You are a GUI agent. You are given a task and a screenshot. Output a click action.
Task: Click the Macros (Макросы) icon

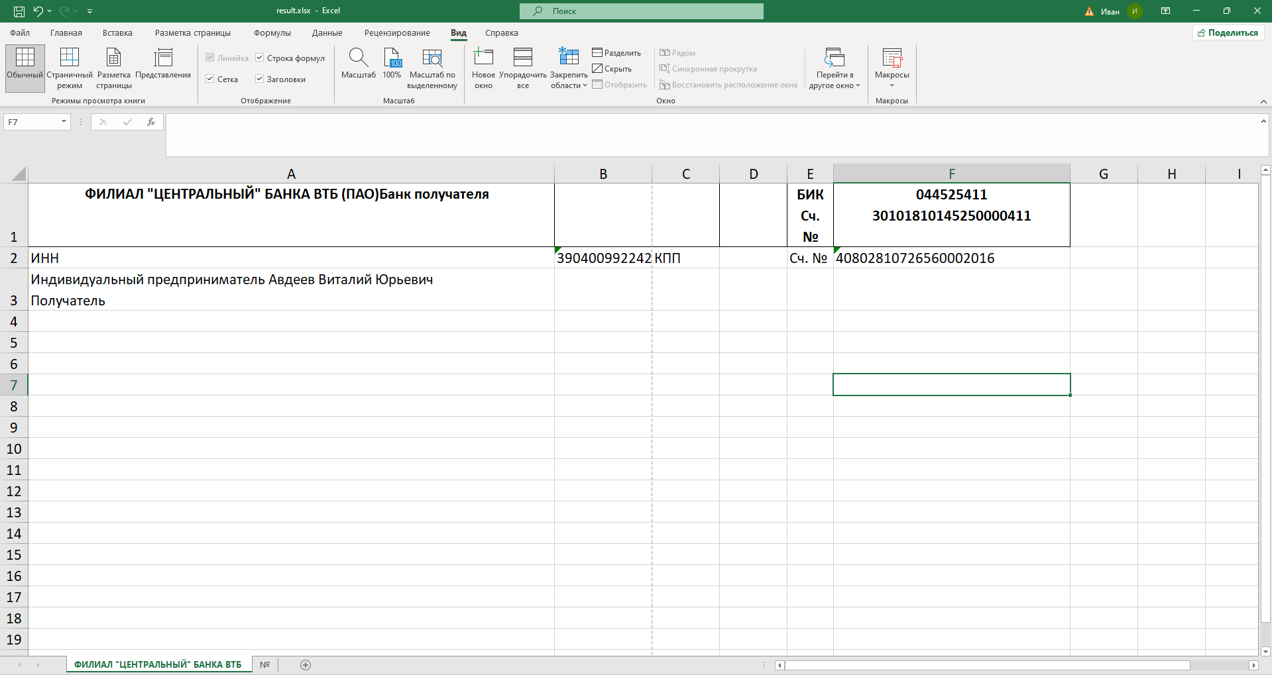point(892,58)
